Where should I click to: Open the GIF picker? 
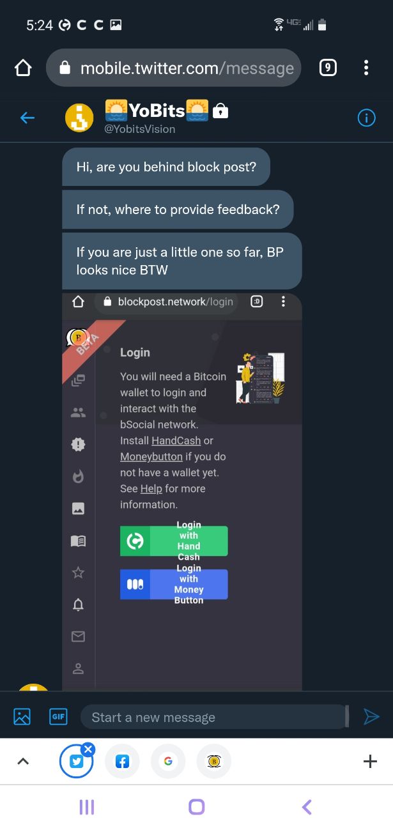pos(58,717)
